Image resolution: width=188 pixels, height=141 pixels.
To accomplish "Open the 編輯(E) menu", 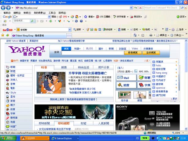I will (x=17, y=13).
